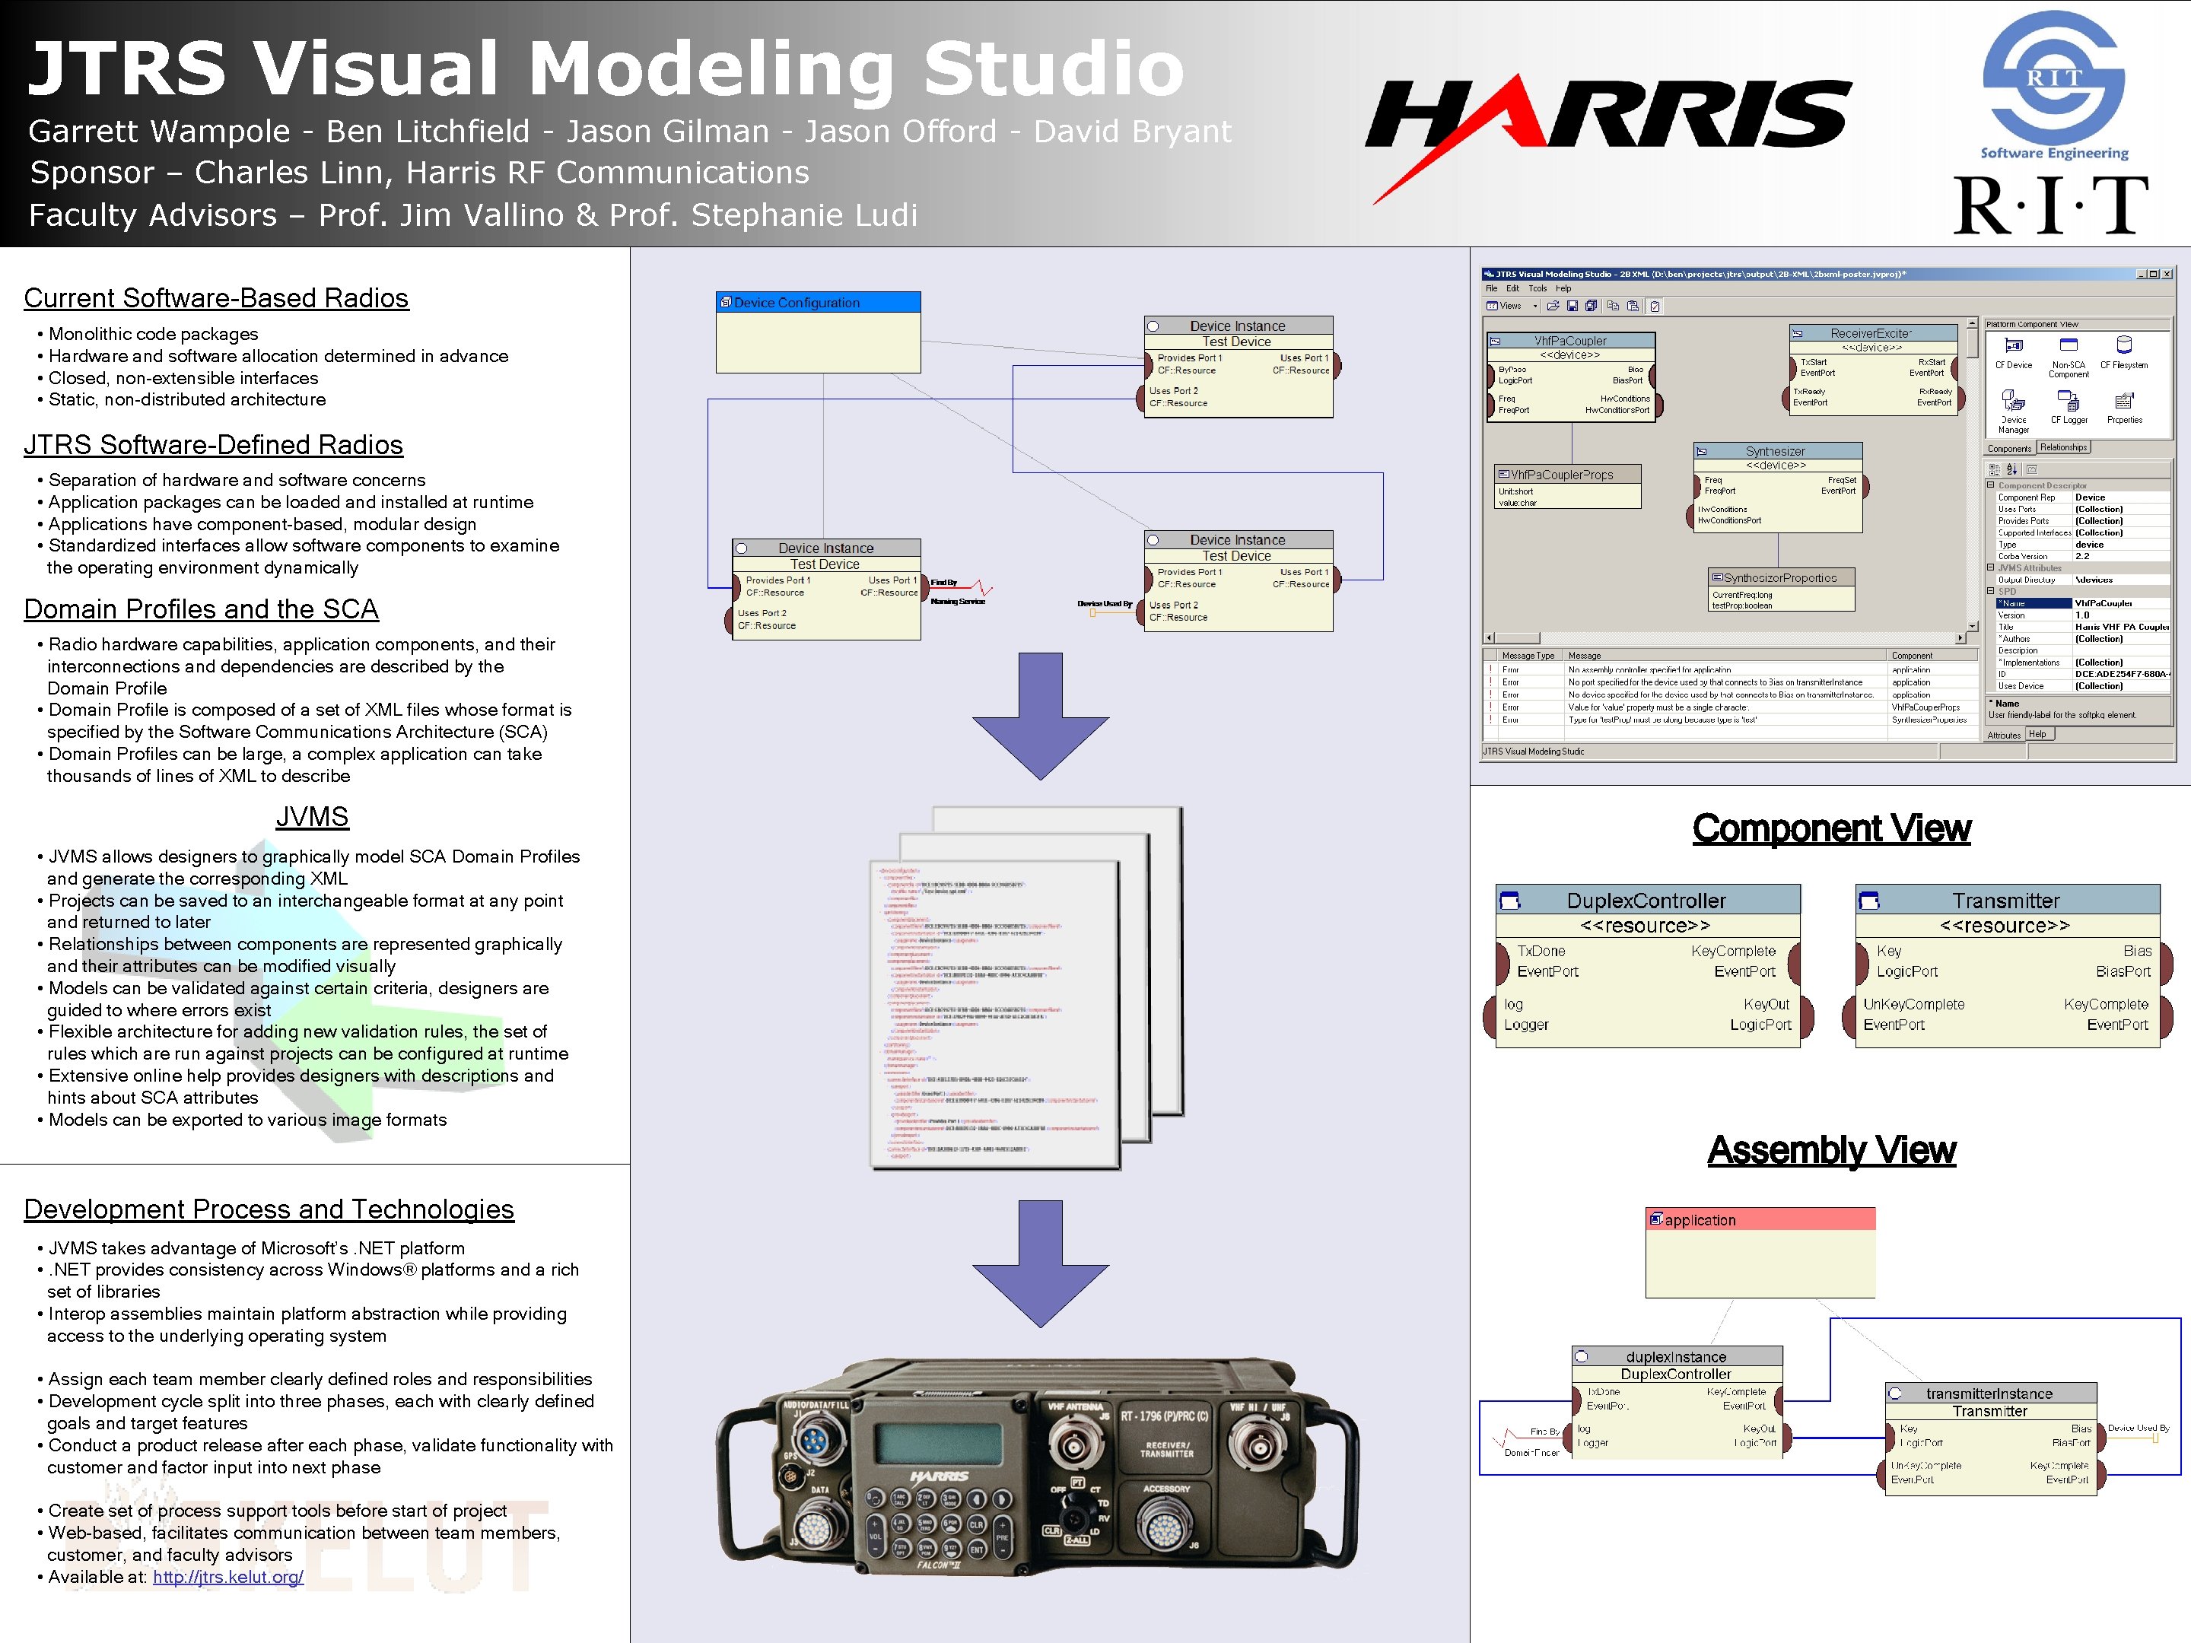
Task: Open the Tools menu
Action: (x=1538, y=288)
